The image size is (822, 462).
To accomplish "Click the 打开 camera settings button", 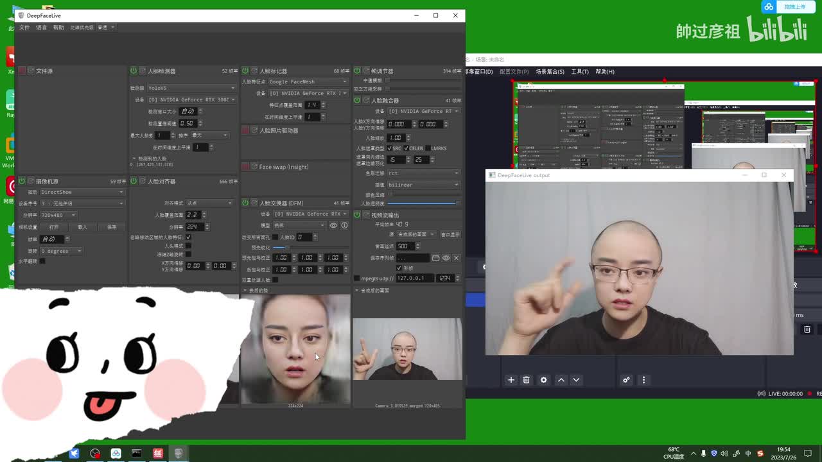I will point(54,227).
